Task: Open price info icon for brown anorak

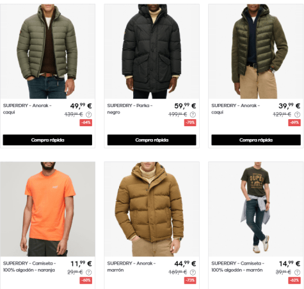Action: (x=193, y=272)
